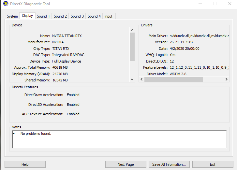Click the 'DirectDraw Acceleration:' label
The image size is (237, 170).
44,95
